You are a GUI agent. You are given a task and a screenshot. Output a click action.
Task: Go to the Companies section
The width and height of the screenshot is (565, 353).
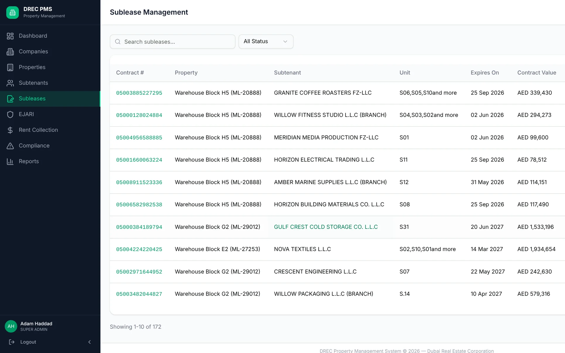pyautogui.click(x=50, y=51)
